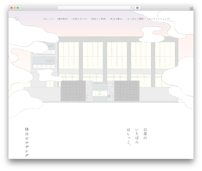
Task: Maximize the window with the green button
Action: pyautogui.click(x=18, y=8)
